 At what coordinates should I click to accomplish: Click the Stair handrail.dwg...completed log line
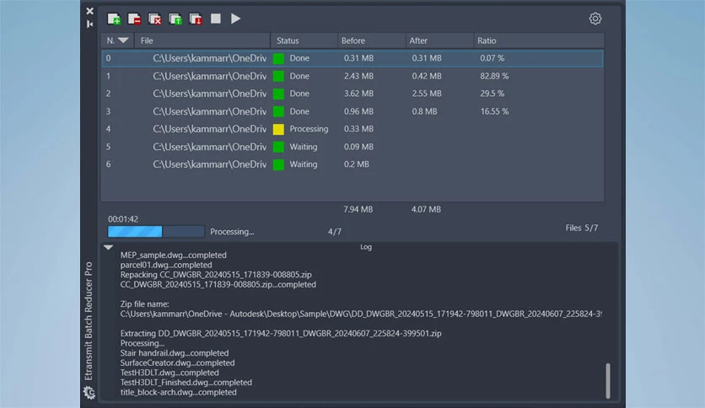(x=174, y=353)
